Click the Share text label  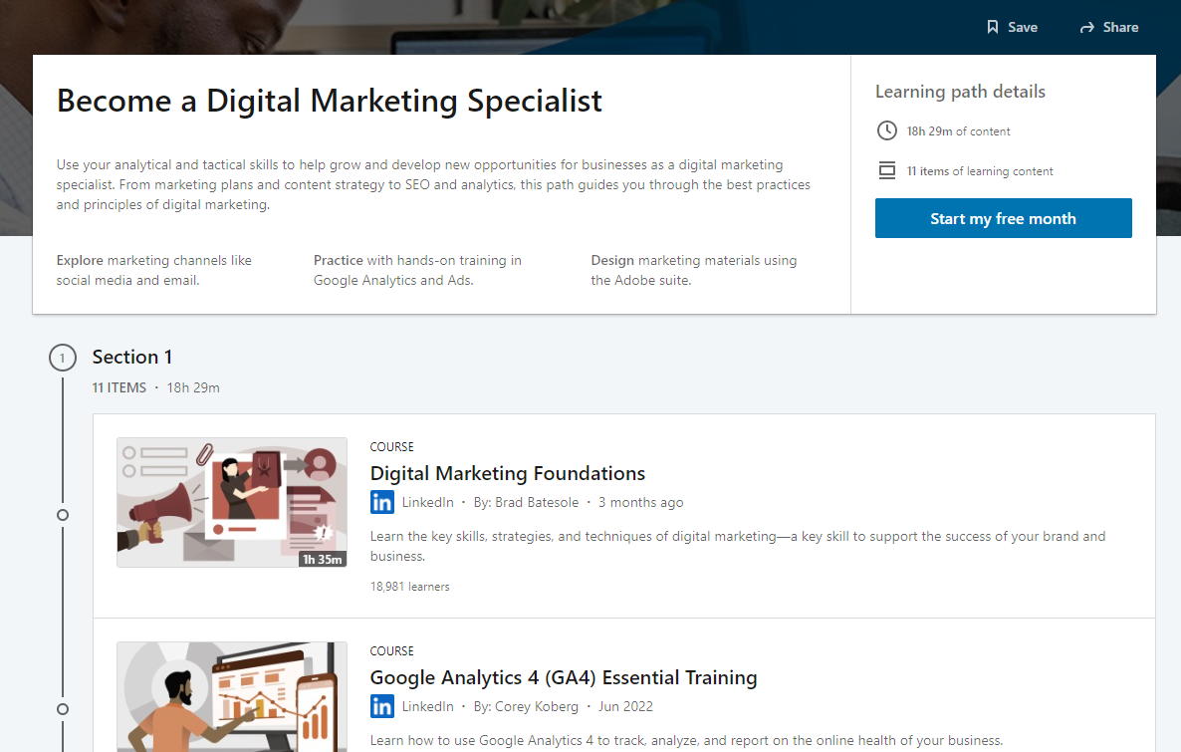(1120, 27)
